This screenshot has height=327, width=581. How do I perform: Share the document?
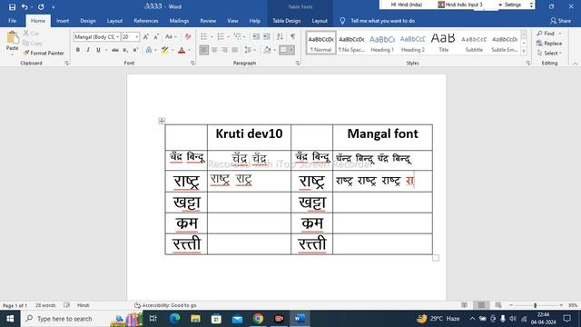tap(560, 21)
